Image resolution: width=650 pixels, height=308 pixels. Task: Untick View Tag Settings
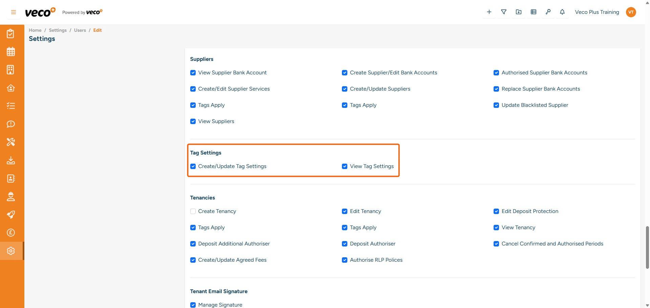(x=345, y=166)
